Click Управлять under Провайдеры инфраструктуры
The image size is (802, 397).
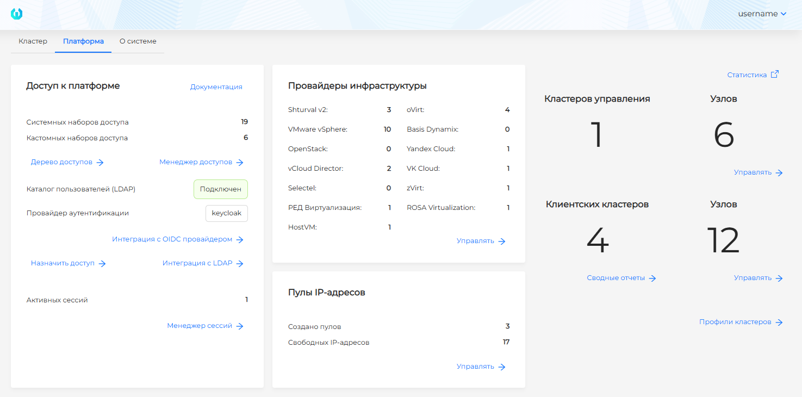coord(475,241)
